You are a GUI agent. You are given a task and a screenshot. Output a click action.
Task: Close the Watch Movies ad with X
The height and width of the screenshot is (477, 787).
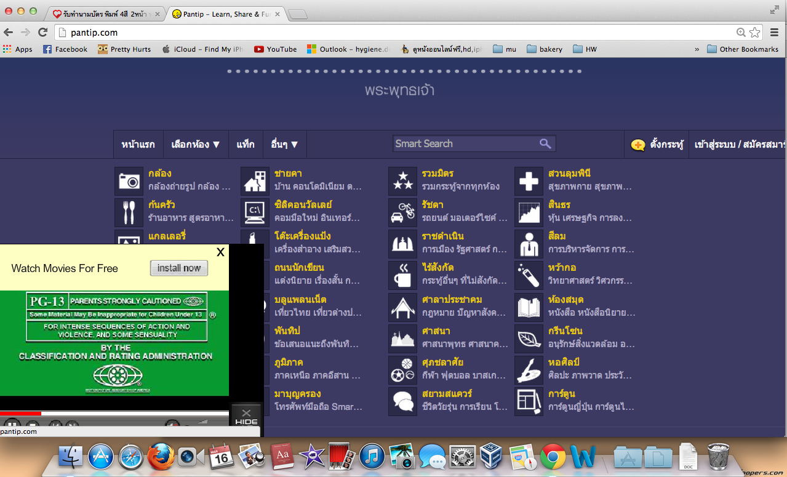click(x=220, y=252)
